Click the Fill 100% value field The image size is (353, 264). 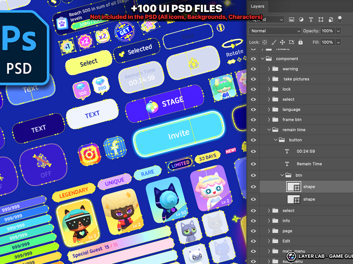coord(327,42)
